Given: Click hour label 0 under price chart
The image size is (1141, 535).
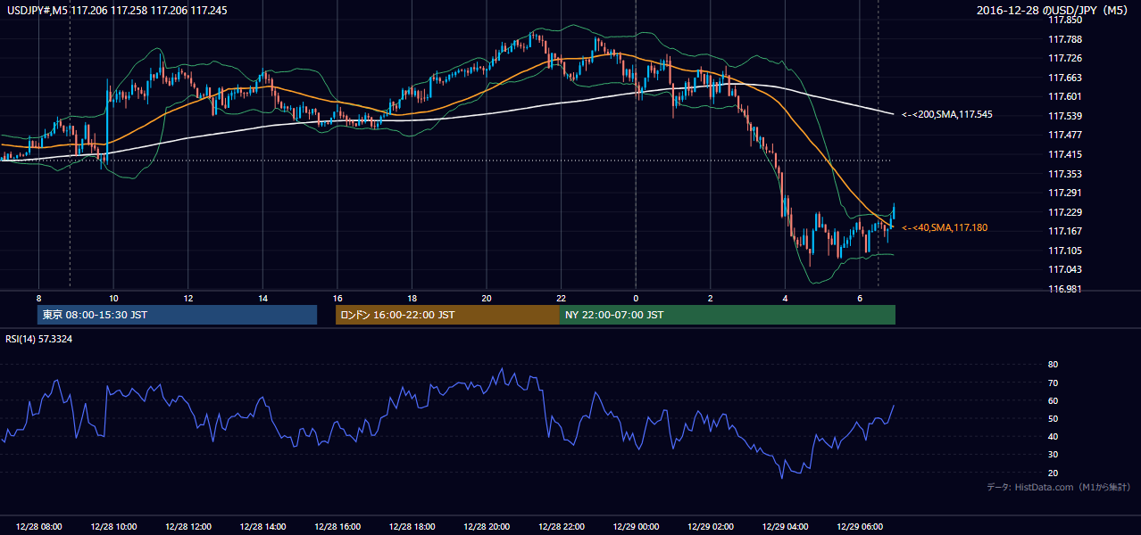Looking at the screenshot, I should 636,298.
